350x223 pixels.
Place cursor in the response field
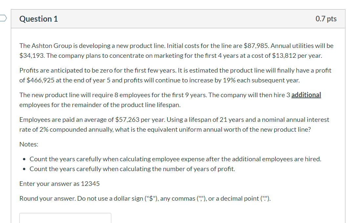click(65, 218)
